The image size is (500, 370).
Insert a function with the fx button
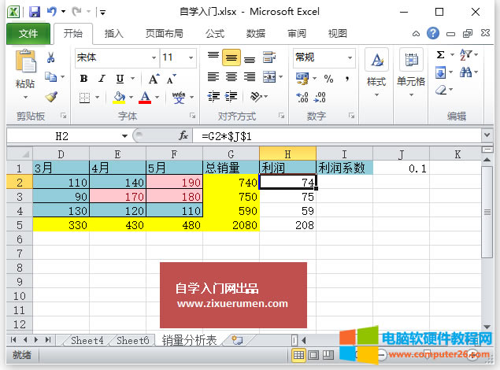tap(183, 136)
